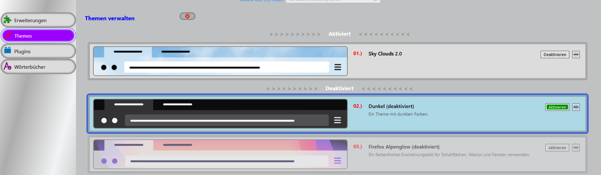
Task: Click the addons search field at top
Action: pos(333,1)
